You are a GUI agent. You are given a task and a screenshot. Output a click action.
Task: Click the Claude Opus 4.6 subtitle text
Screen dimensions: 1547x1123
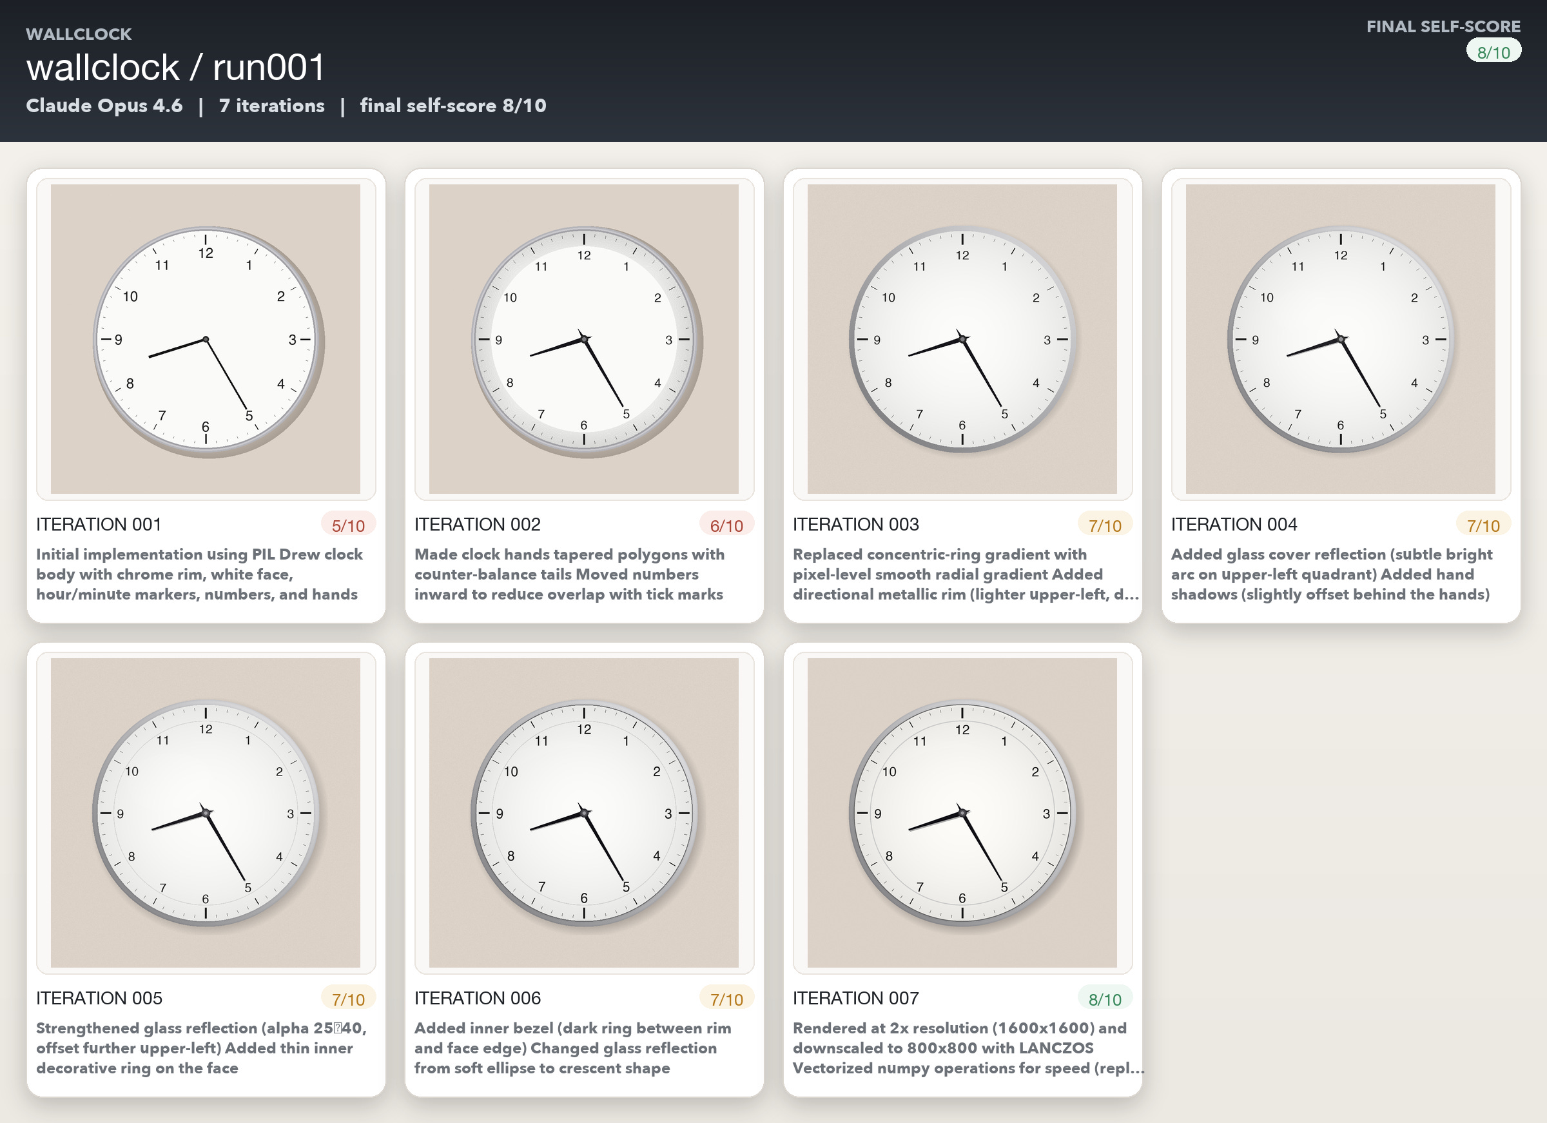click(x=104, y=106)
